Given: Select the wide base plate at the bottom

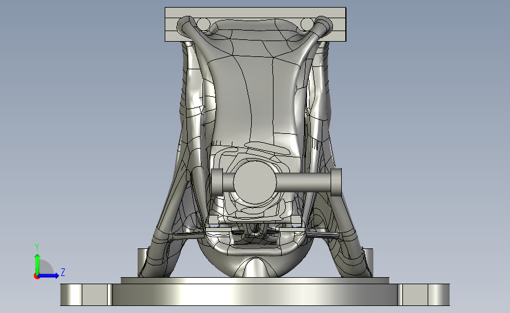Looking at the screenshot, I should coord(255,294).
